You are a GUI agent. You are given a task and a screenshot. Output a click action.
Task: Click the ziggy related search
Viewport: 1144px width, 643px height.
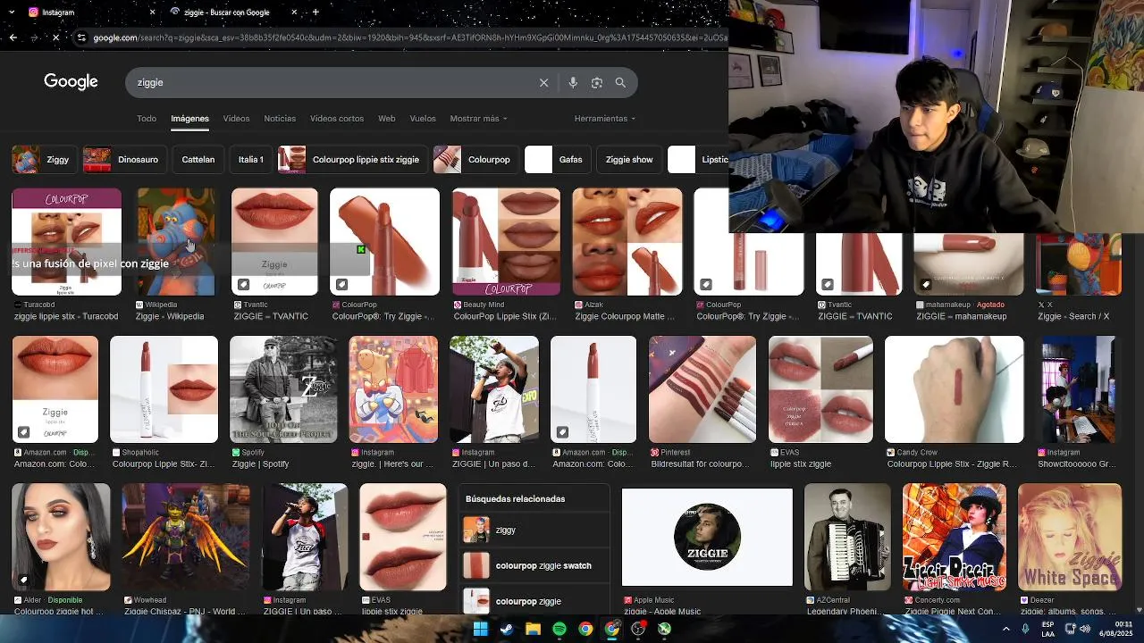(534, 530)
